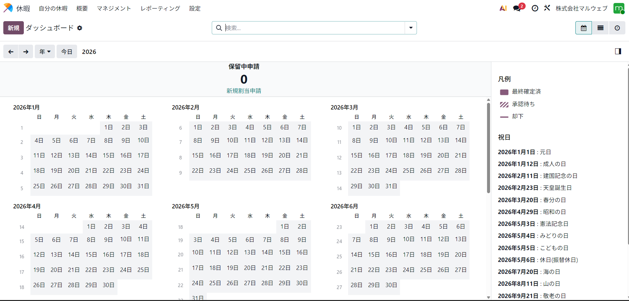Click the dashboard settings gear icon
Image resolution: width=629 pixels, height=301 pixels.
pyautogui.click(x=79, y=28)
